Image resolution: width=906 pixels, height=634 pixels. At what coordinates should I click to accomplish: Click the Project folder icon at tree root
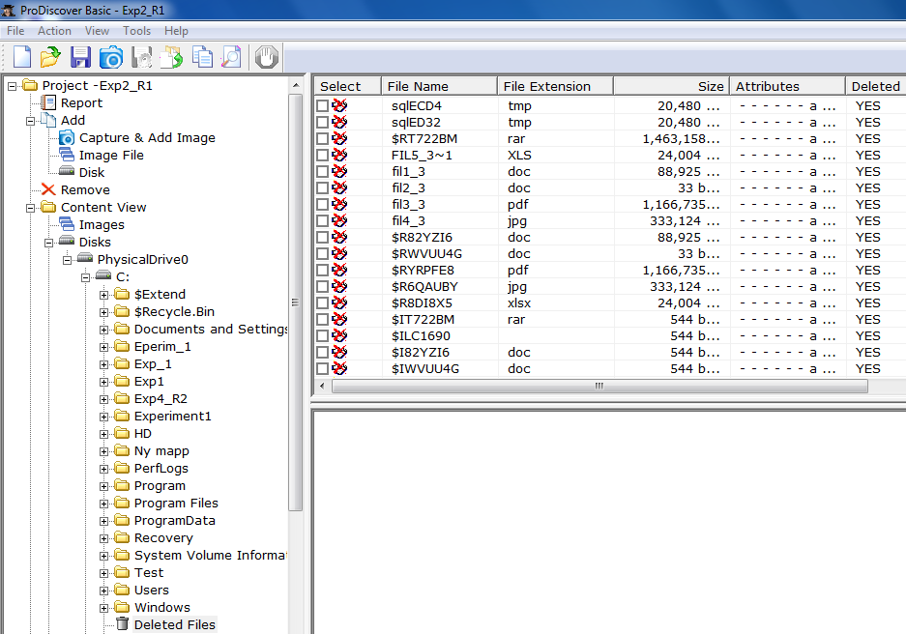click(x=30, y=85)
